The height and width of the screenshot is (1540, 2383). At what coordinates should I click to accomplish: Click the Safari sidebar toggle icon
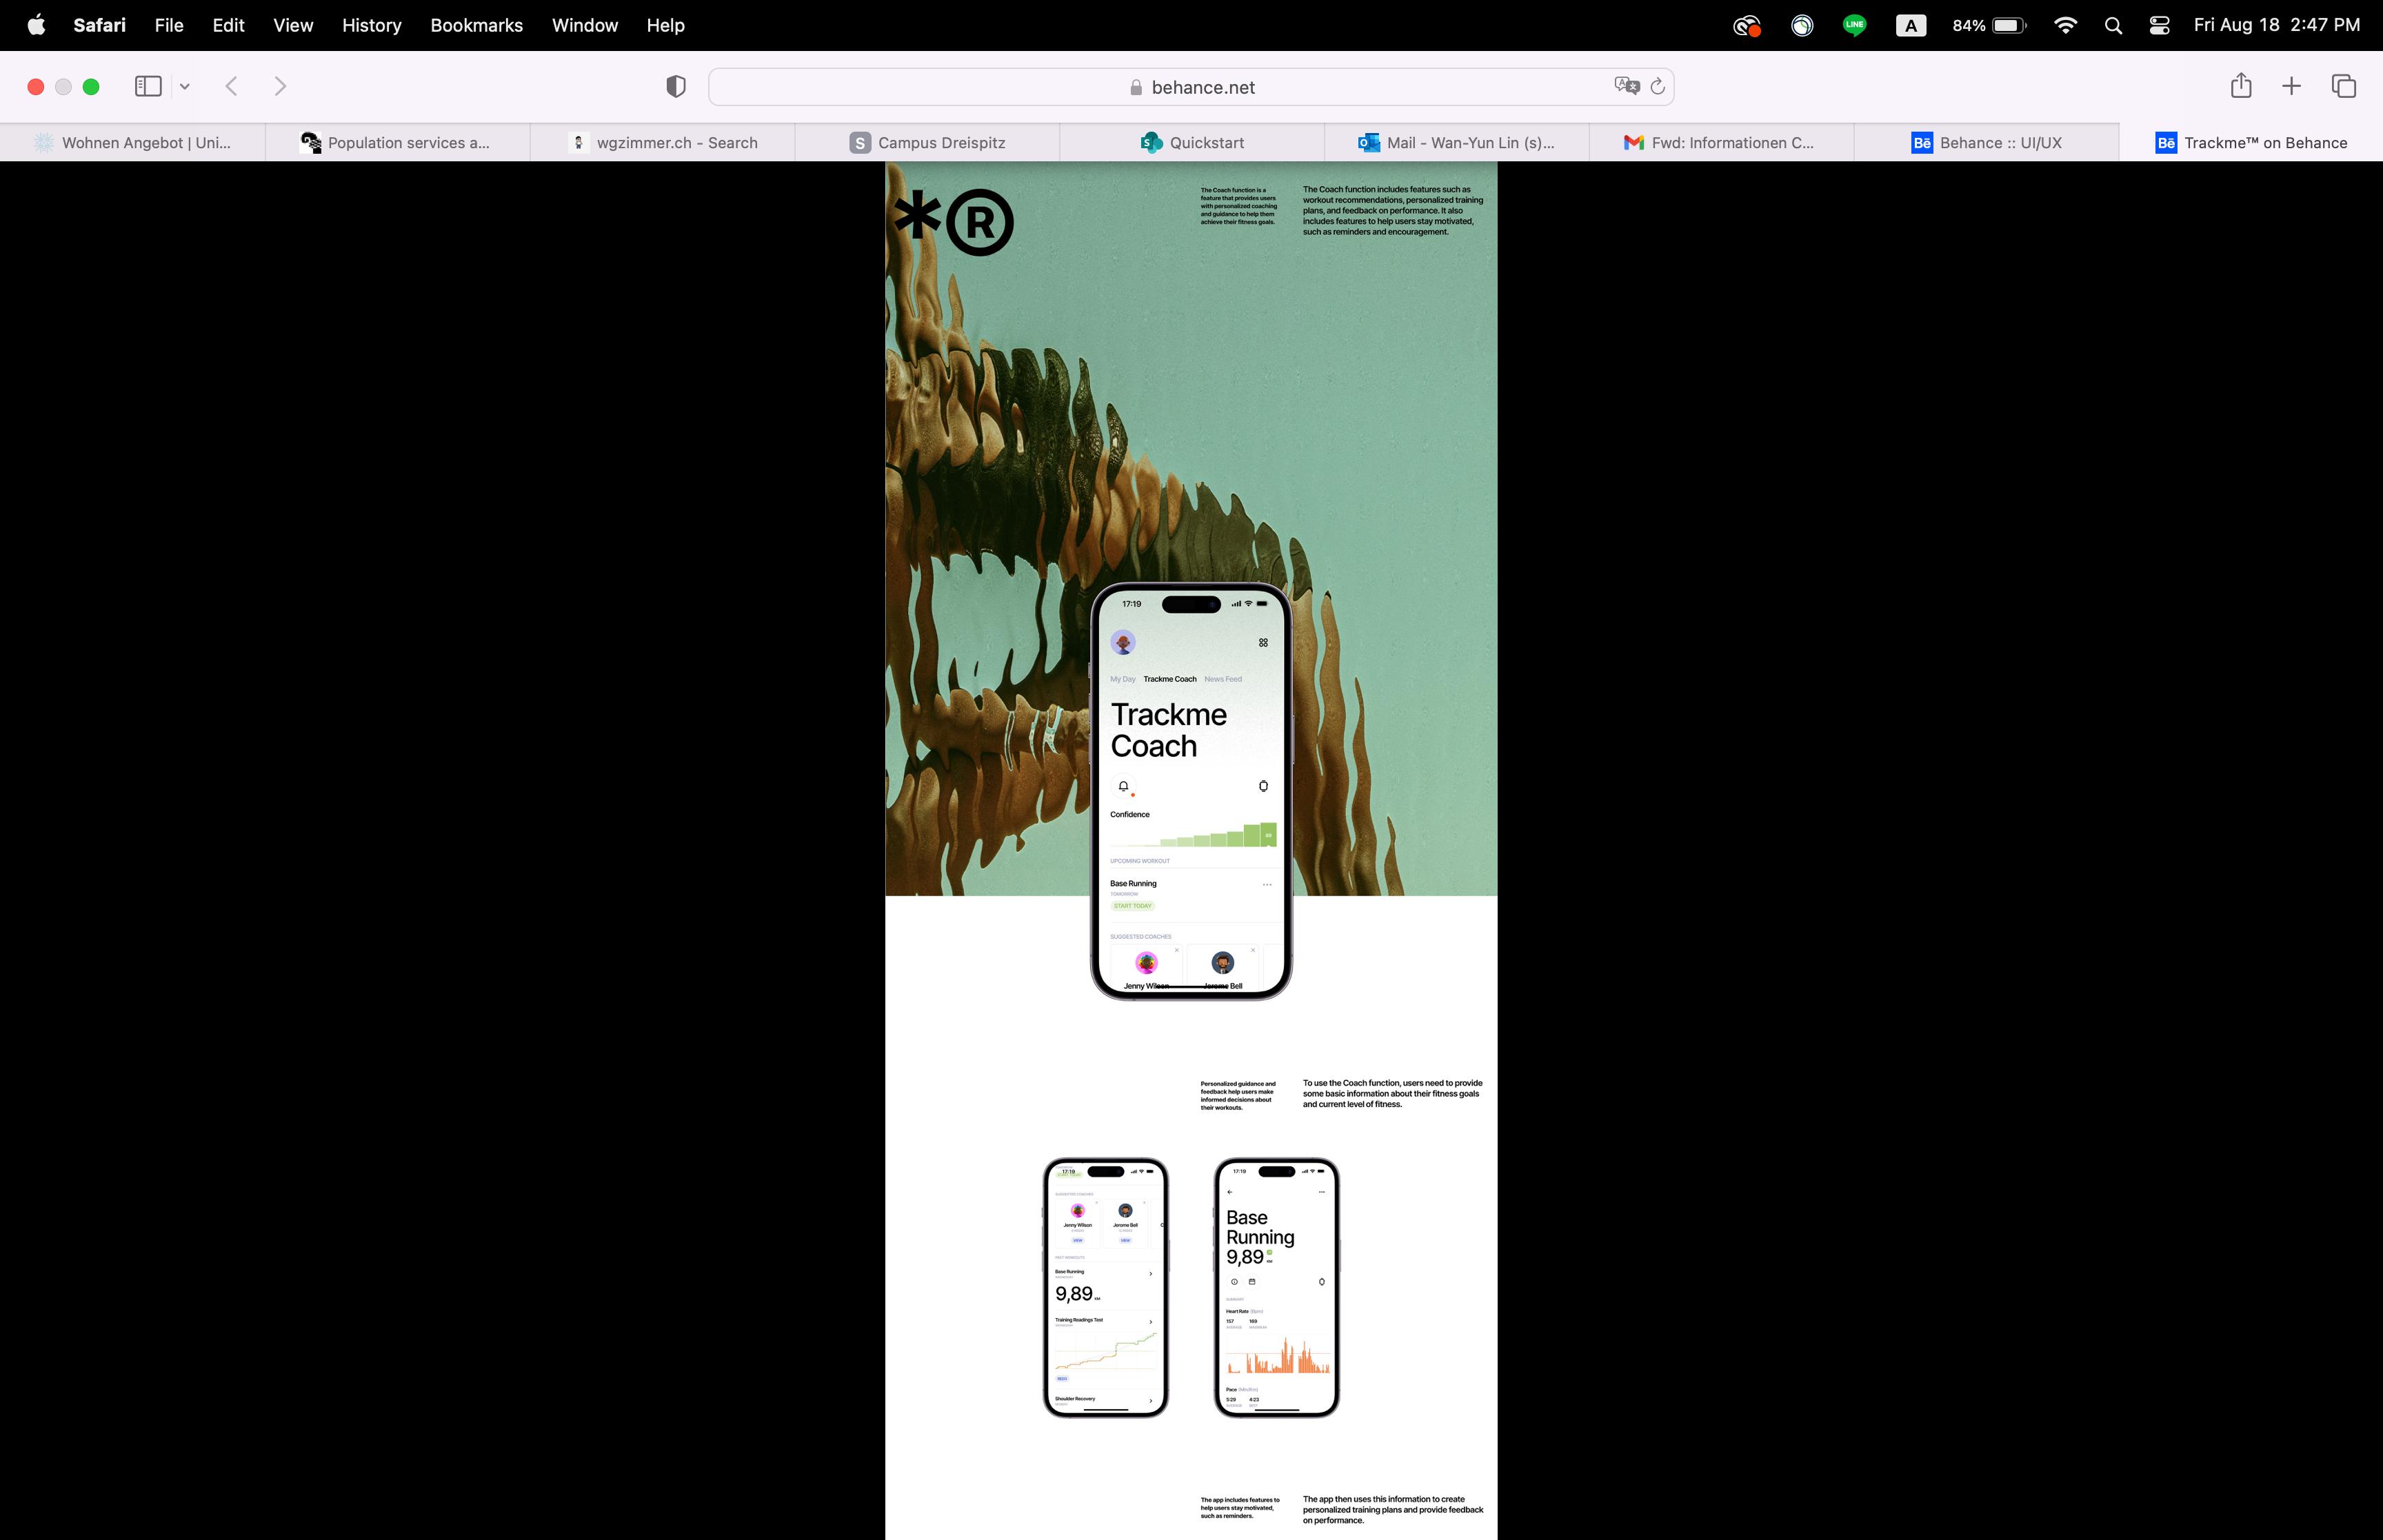point(148,86)
